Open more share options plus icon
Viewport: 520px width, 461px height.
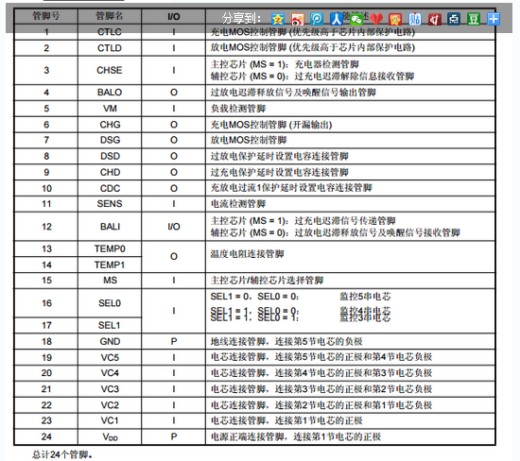(x=494, y=19)
